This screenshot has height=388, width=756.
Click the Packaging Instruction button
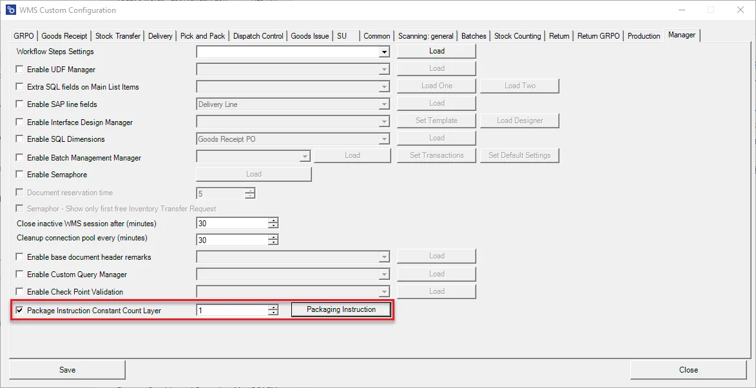pyautogui.click(x=341, y=310)
